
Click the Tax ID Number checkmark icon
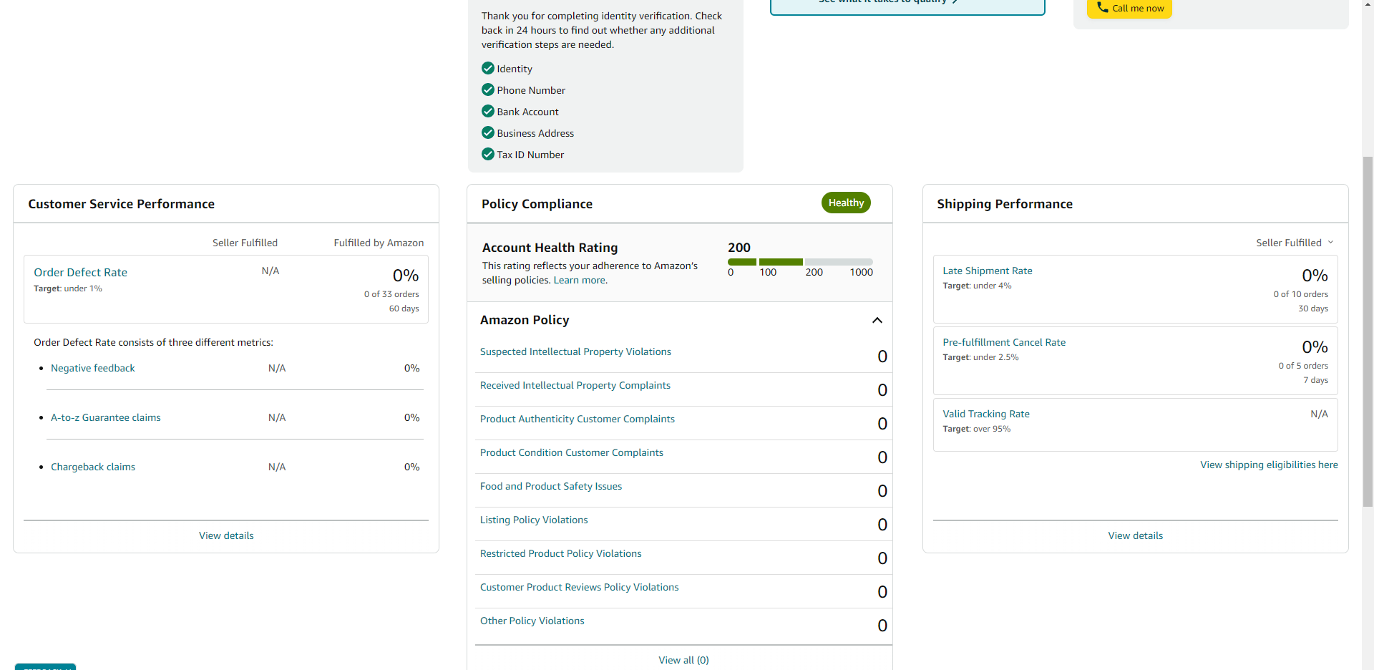click(x=488, y=154)
